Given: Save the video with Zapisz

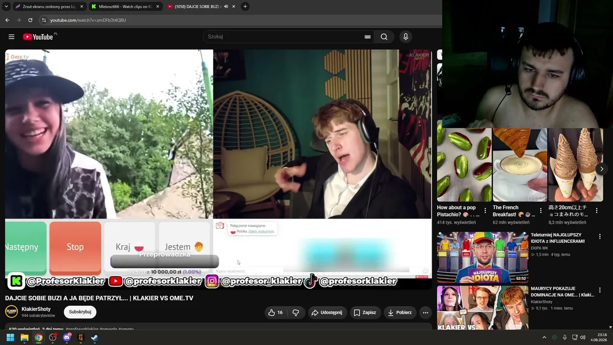Looking at the screenshot, I should pyautogui.click(x=365, y=312).
